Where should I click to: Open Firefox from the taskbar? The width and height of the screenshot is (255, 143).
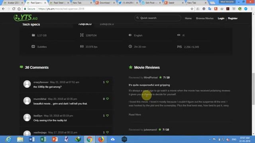(101, 139)
